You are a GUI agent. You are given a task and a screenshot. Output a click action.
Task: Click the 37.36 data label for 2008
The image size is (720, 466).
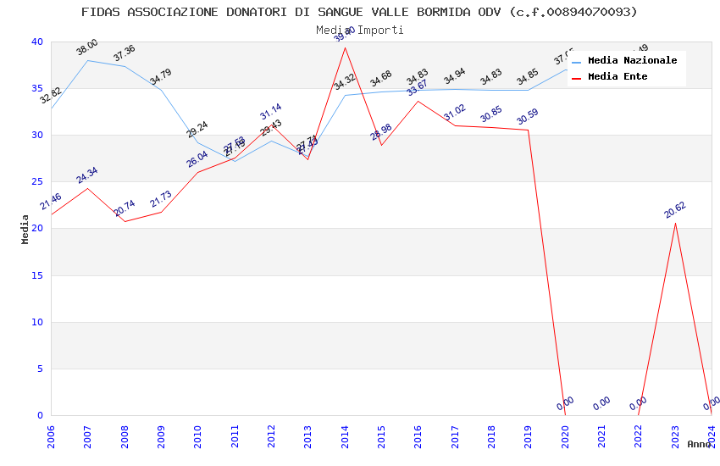(x=125, y=53)
